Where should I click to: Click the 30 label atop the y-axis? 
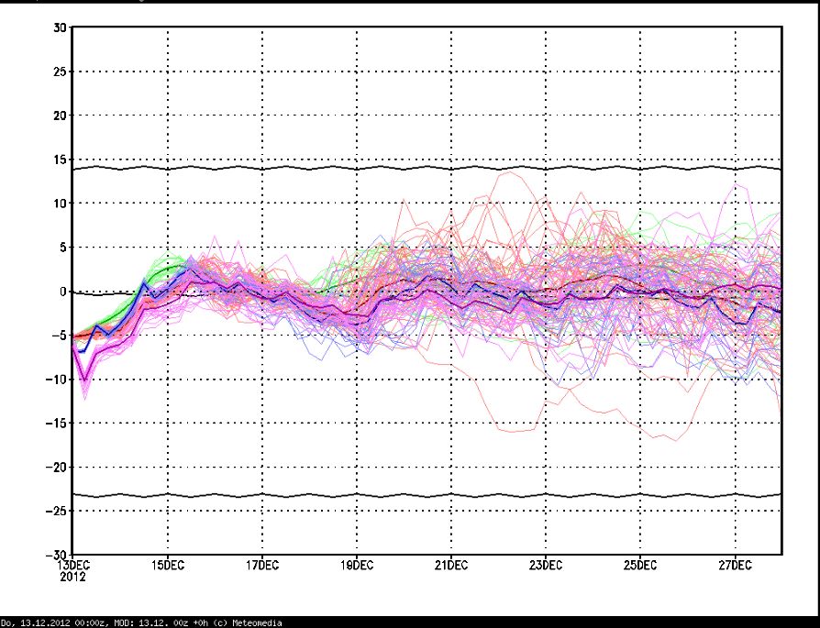click(x=58, y=28)
